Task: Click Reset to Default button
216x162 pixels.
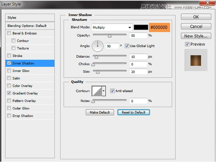Action: [x=133, y=112]
